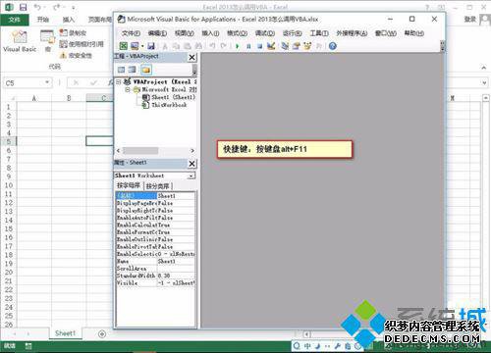
Task: Collapse Microsoft Excel objects folder node
Action: 128,89
